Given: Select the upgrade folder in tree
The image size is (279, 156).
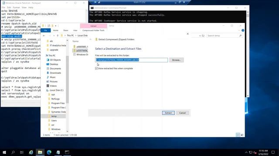Looking at the screenshot, I should point(54,50).
